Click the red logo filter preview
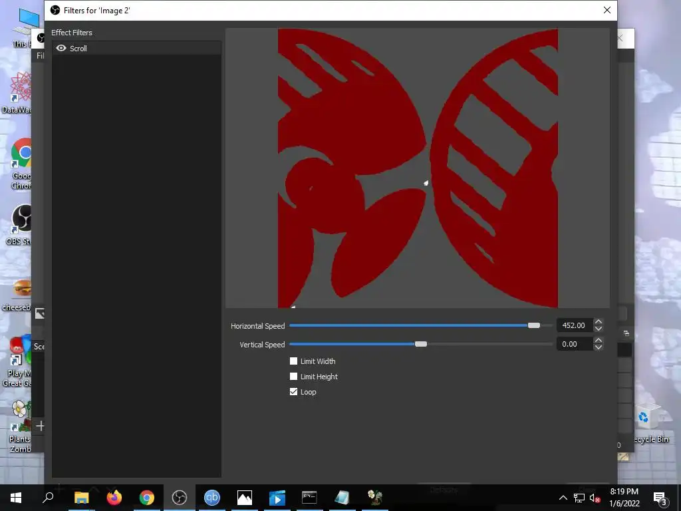 point(418,168)
